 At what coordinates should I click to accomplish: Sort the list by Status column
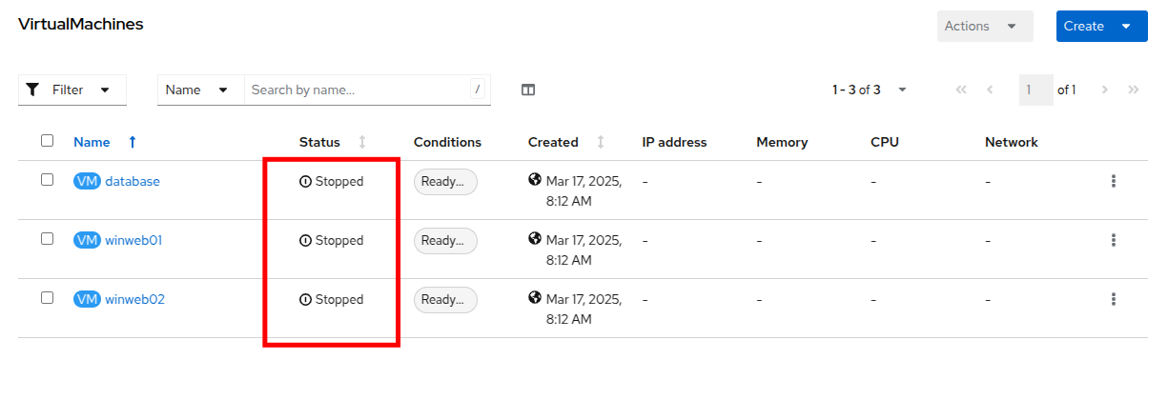pos(361,142)
